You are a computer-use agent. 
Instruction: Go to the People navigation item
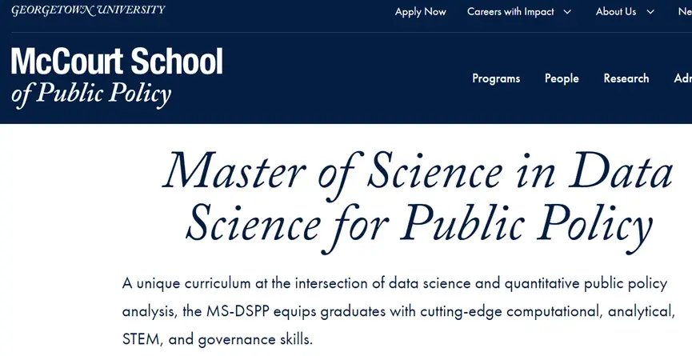(x=562, y=78)
